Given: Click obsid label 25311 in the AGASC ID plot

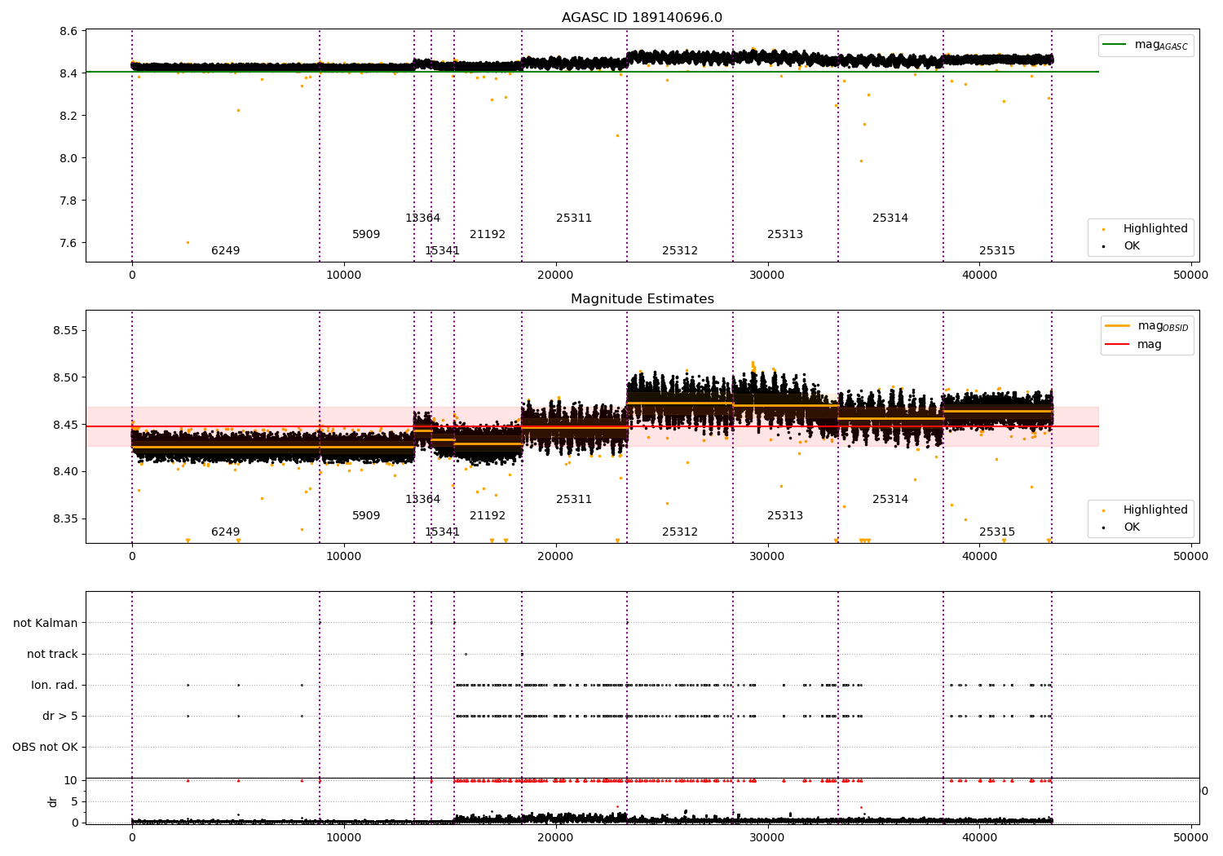Looking at the screenshot, I should (574, 218).
